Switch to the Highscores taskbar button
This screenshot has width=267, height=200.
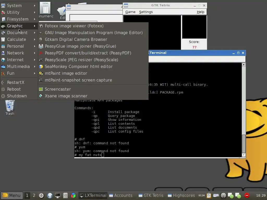coord(181,195)
